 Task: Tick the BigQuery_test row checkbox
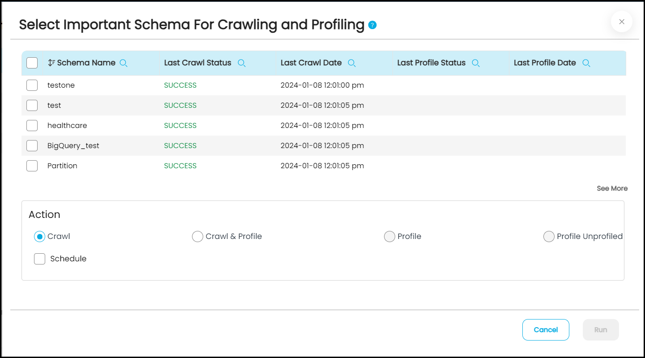(x=32, y=146)
